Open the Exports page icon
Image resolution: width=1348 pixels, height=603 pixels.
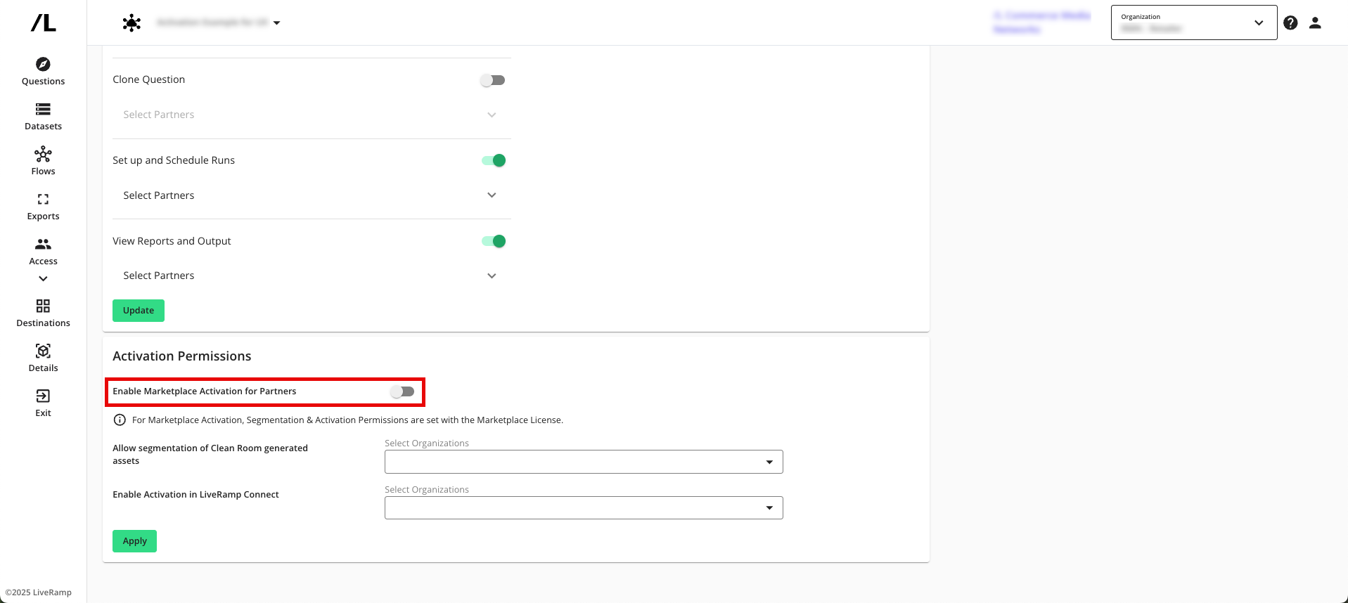[43, 200]
